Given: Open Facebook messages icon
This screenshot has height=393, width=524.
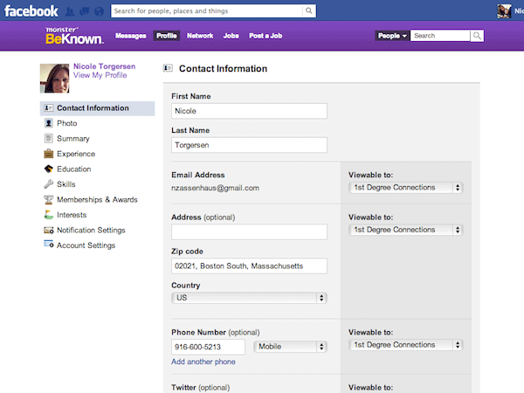Looking at the screenshot, I should (85, 11).
